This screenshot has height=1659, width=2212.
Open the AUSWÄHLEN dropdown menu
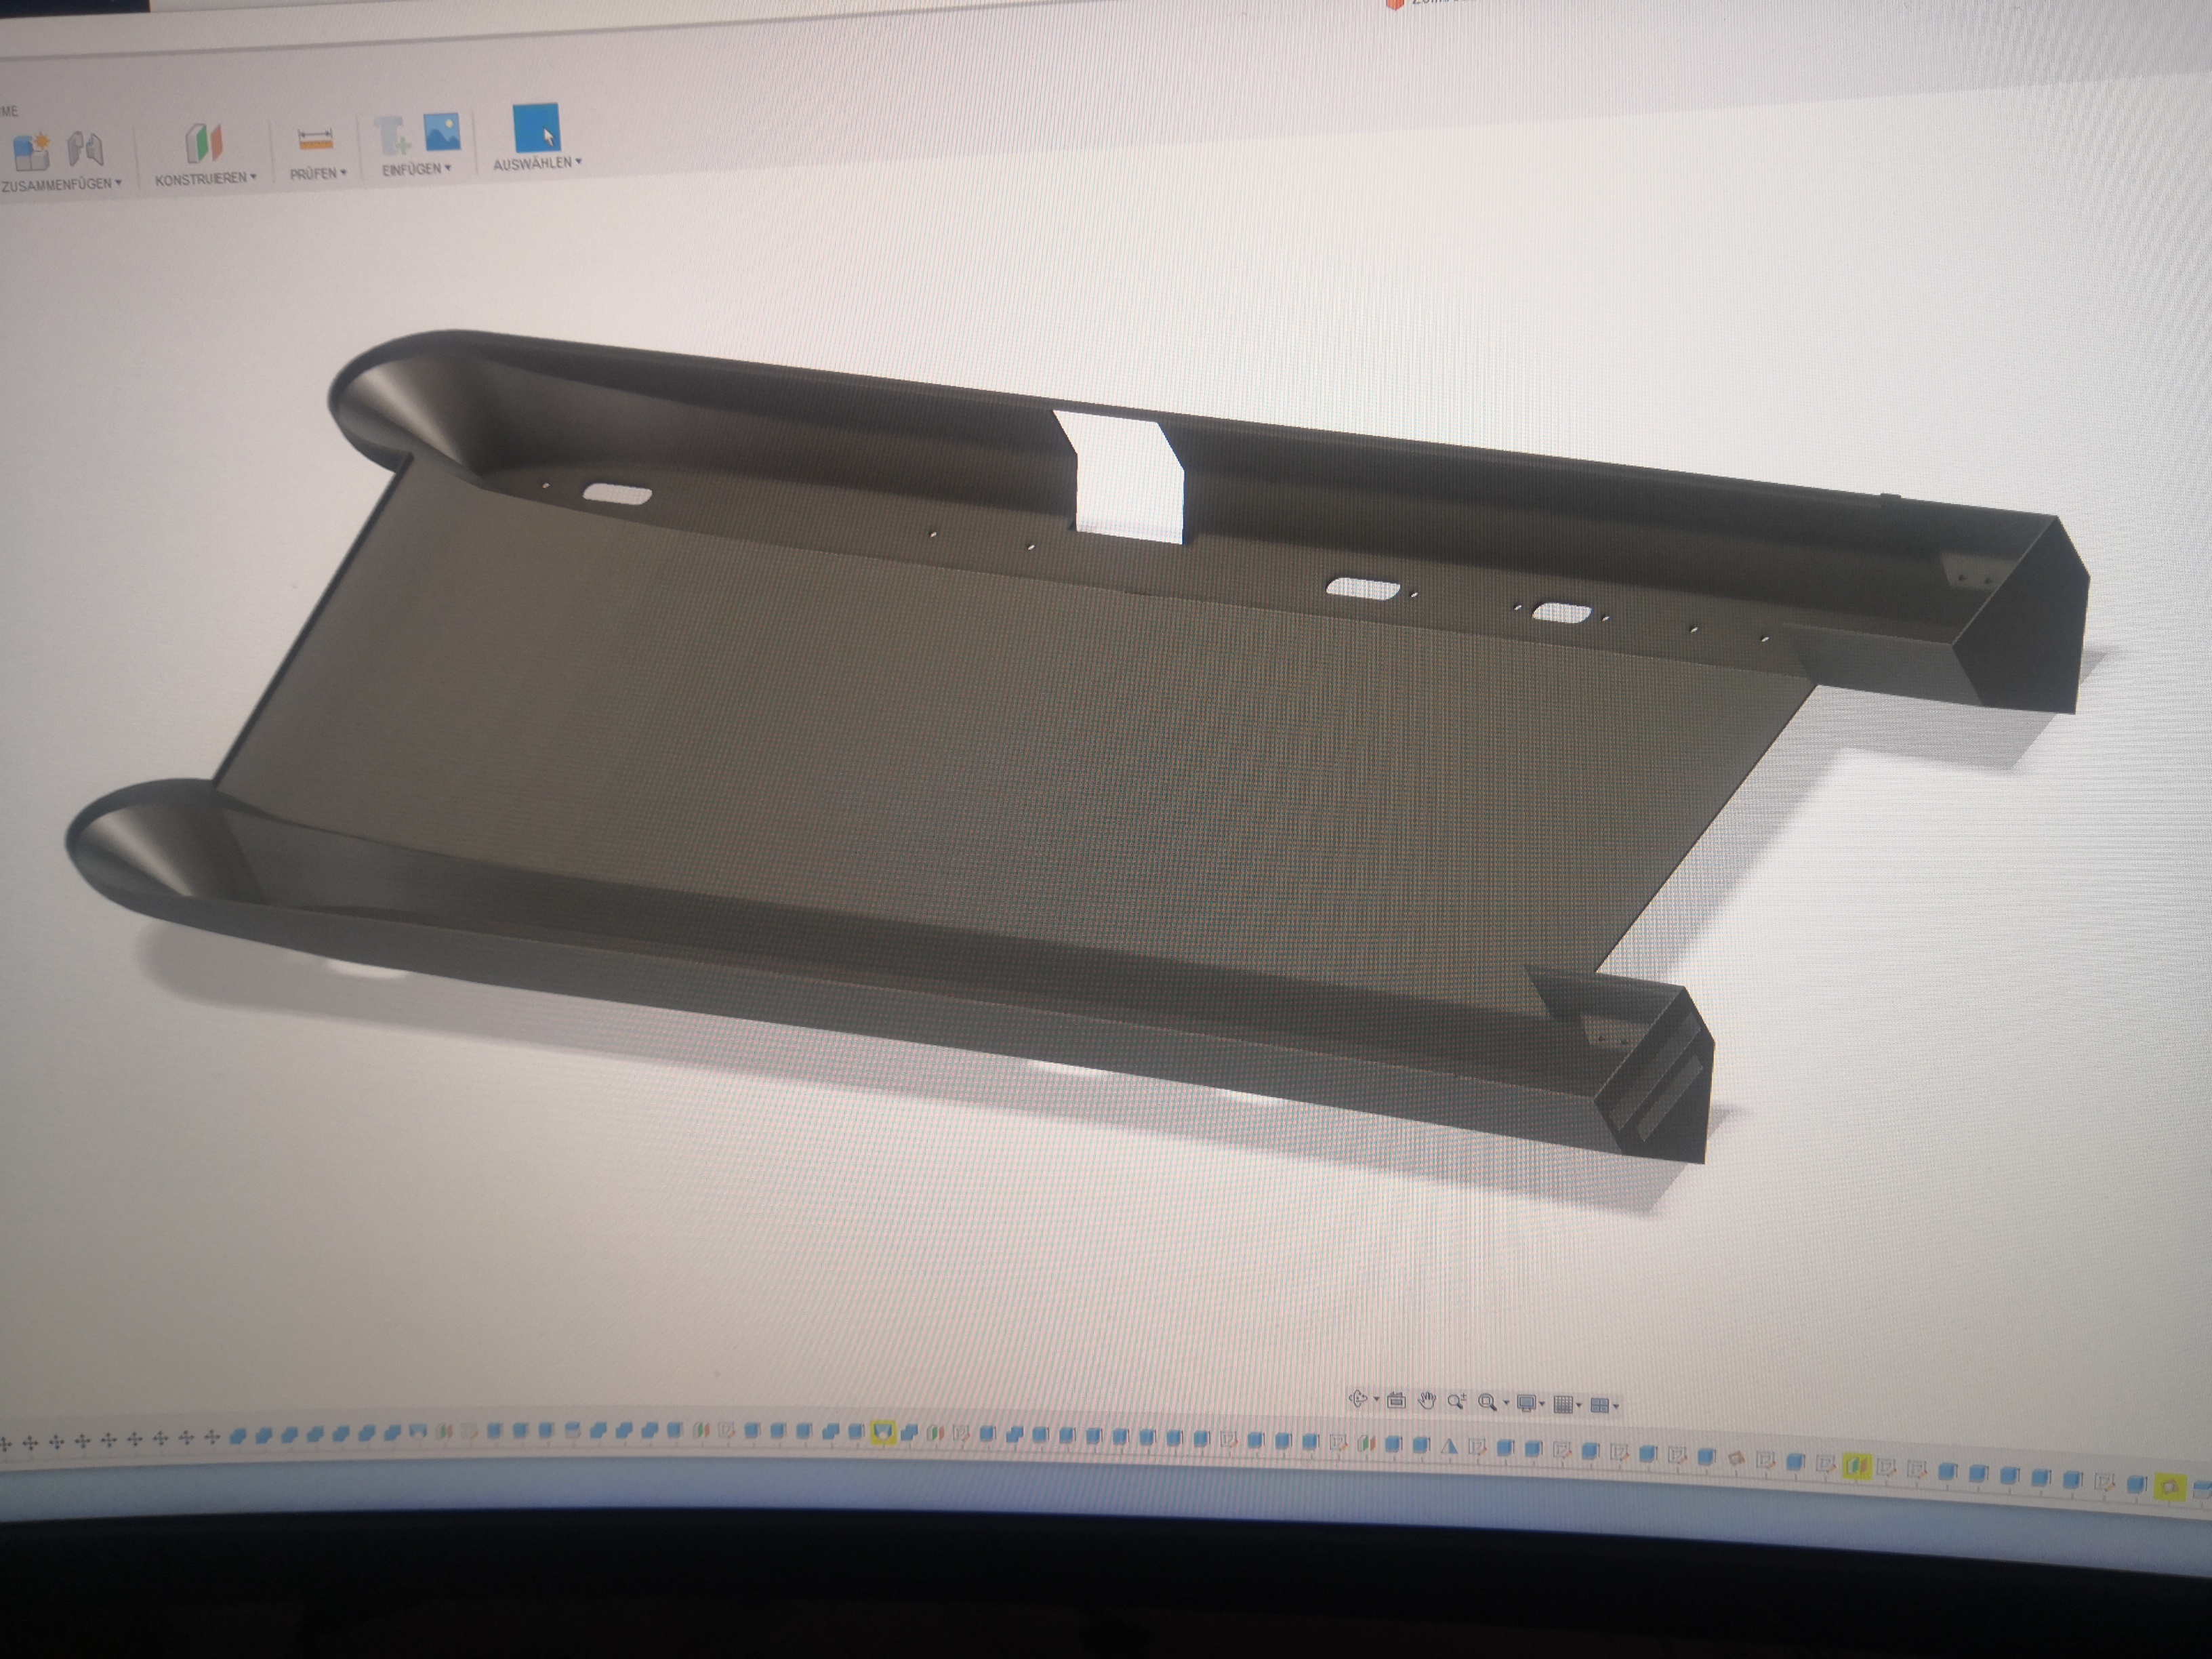coord(537,162)
